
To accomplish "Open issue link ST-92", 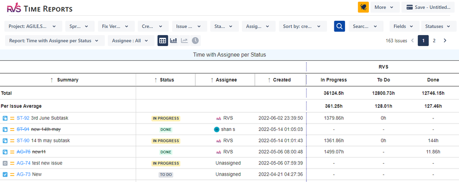I will pos(23,118).
